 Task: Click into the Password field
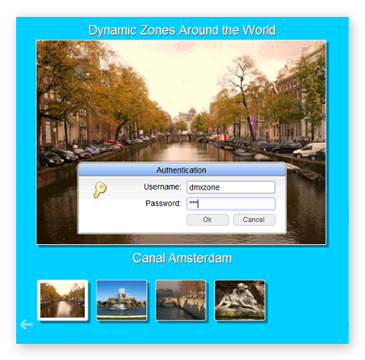tap(231, 204)
